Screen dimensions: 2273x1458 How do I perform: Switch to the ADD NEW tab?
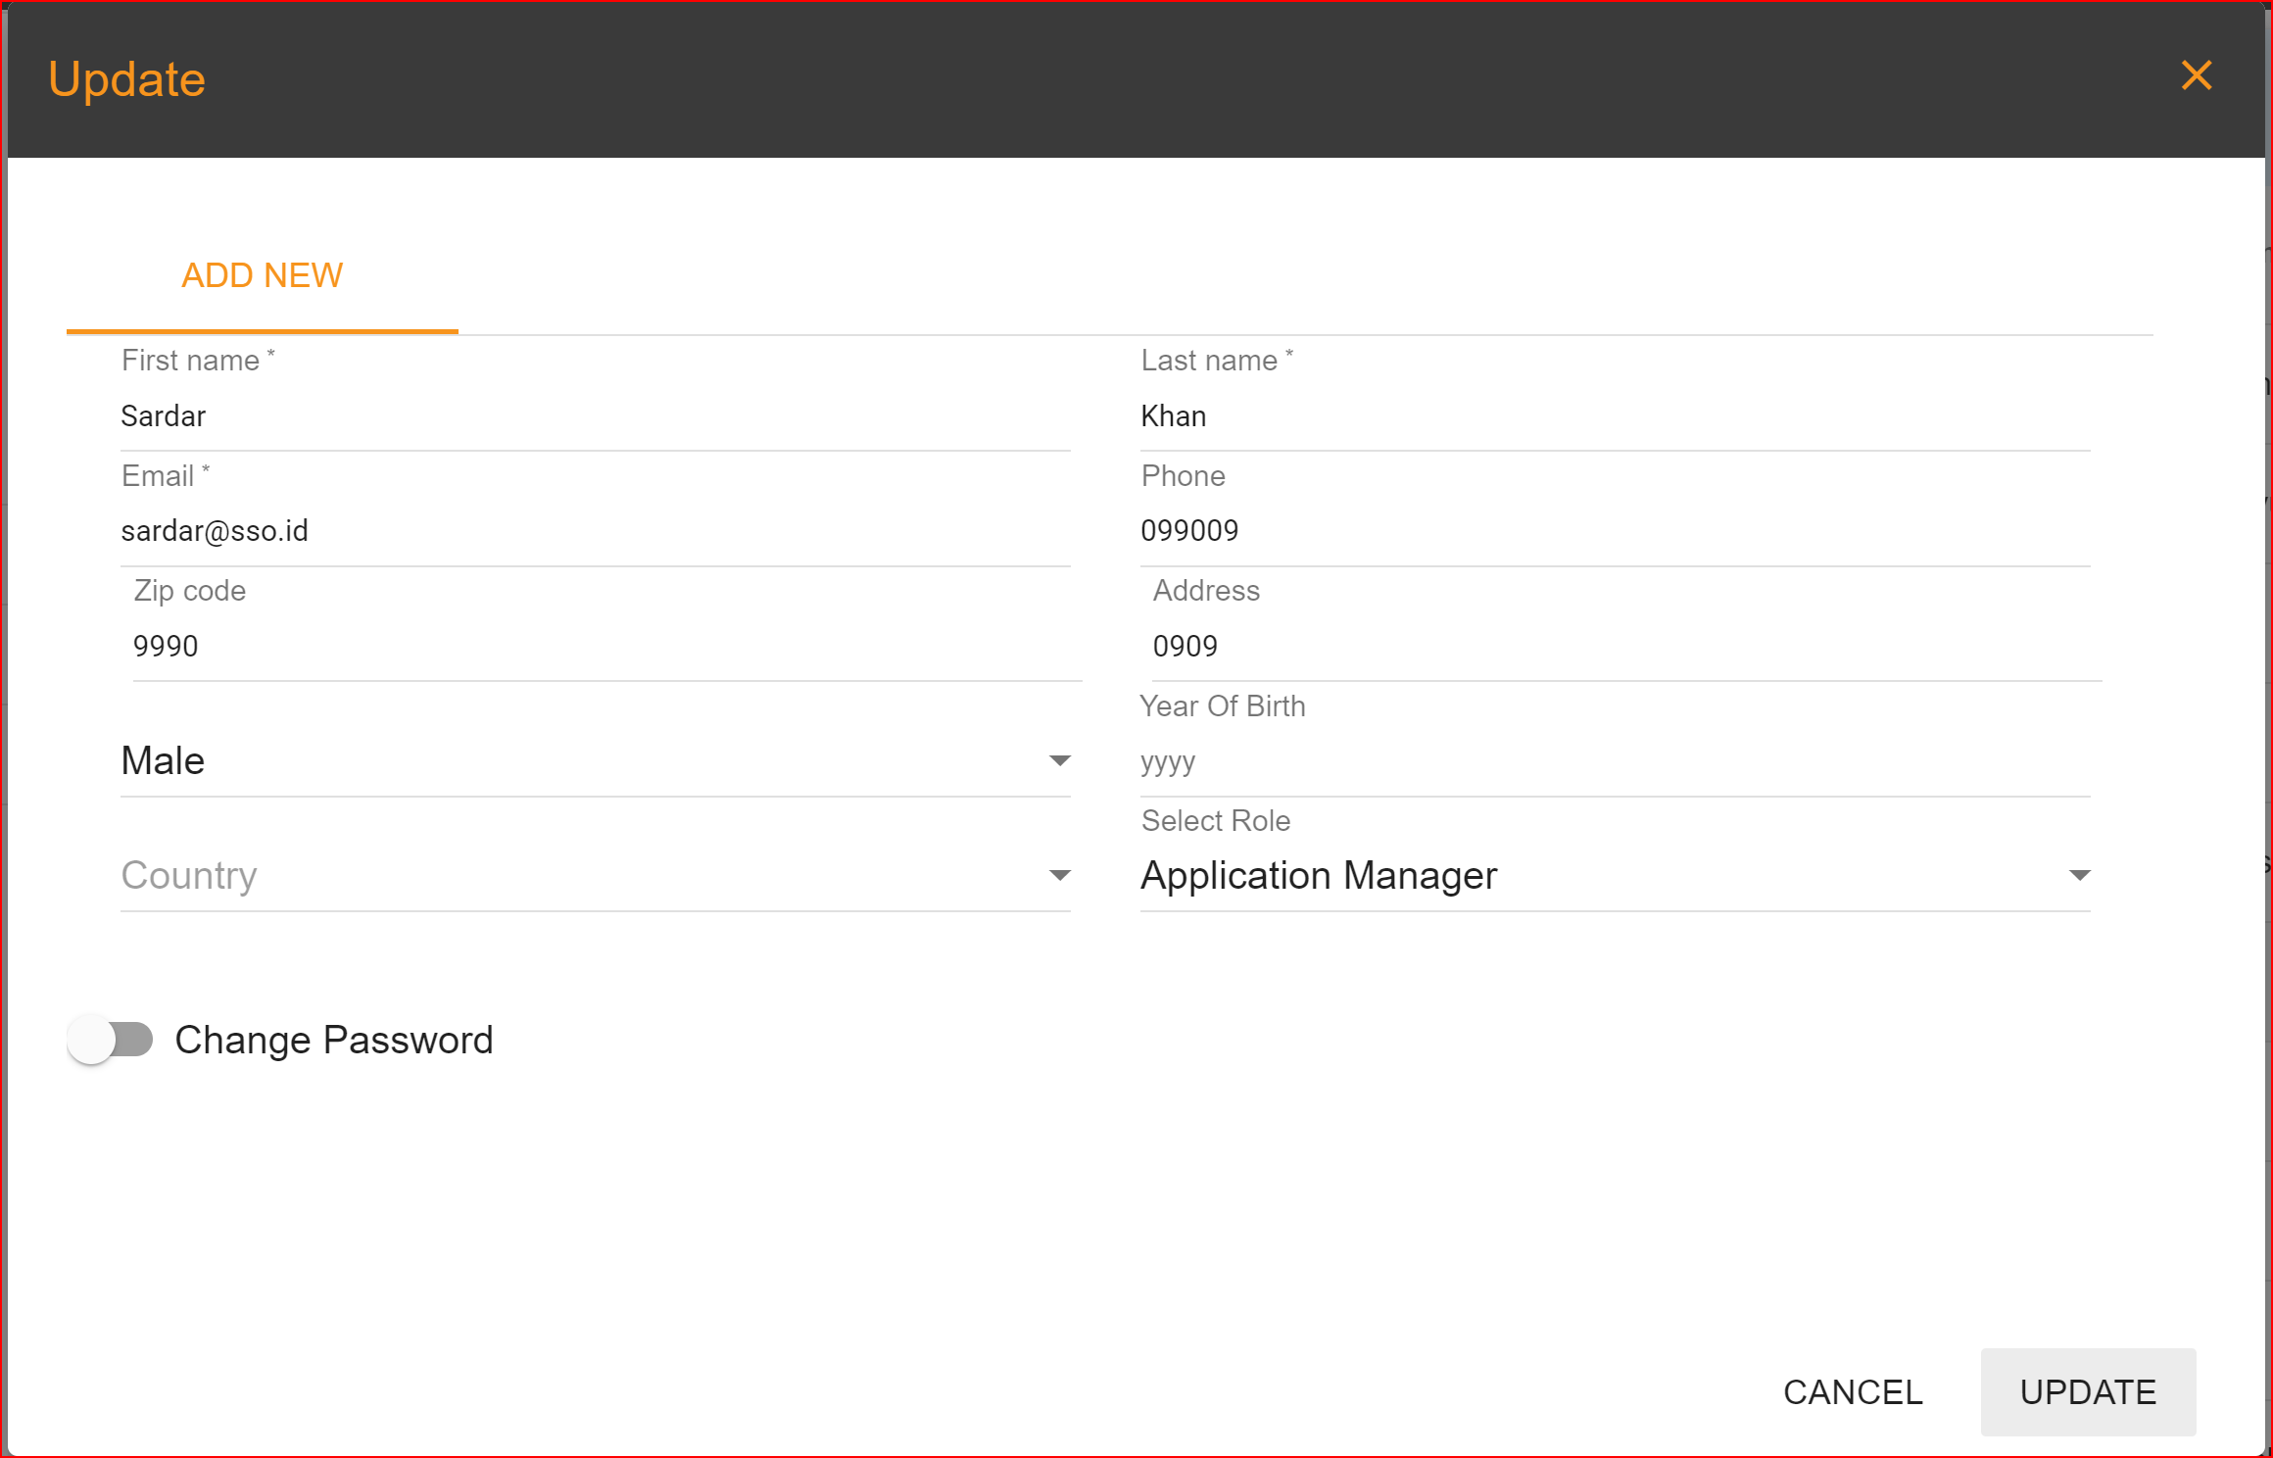click(x=261, y=275)
